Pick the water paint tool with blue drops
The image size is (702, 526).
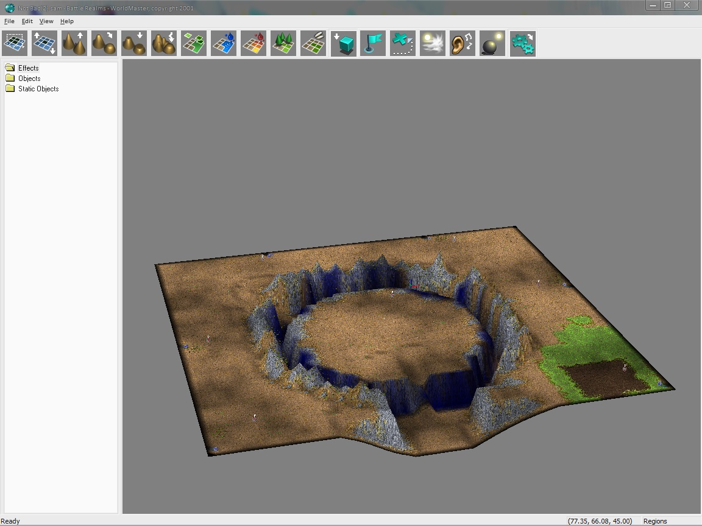[x=224, y=43]
